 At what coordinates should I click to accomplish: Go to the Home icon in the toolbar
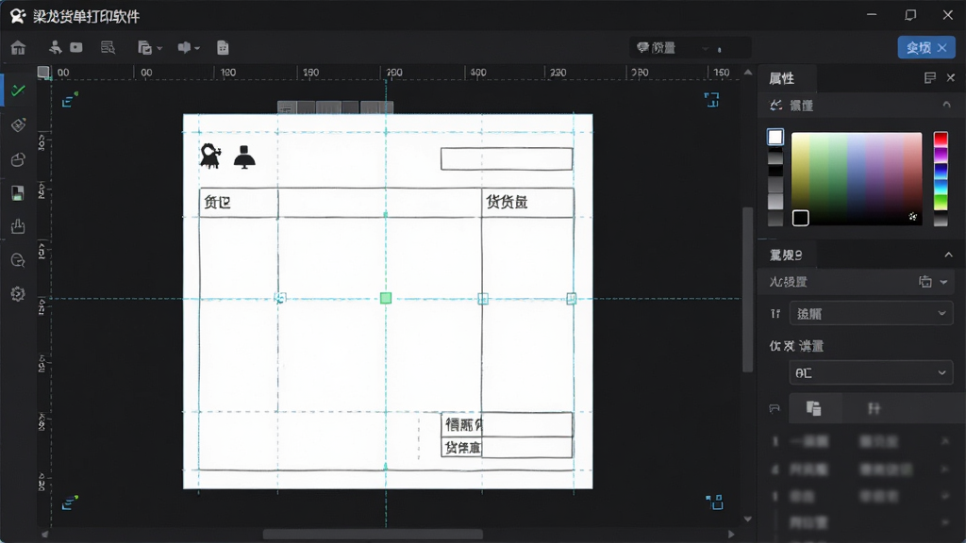(x=19, y=47)
